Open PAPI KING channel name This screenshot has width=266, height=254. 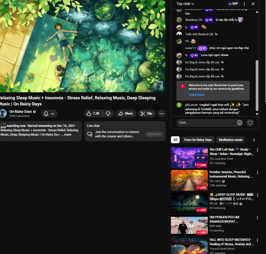pyautogui.click(x=215, y=226)
